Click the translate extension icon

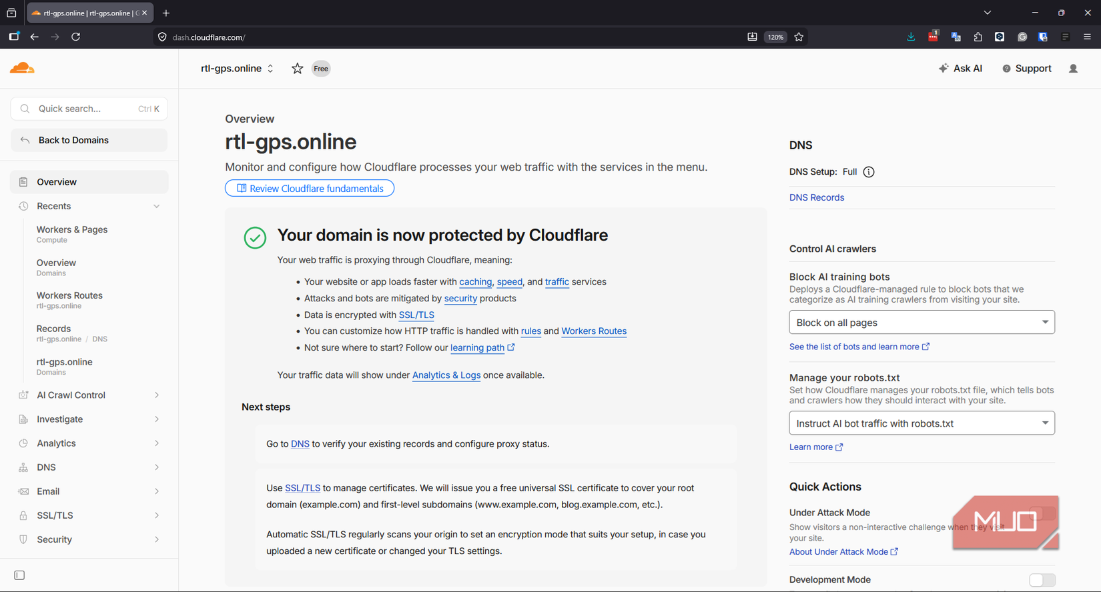click(956, 37)
